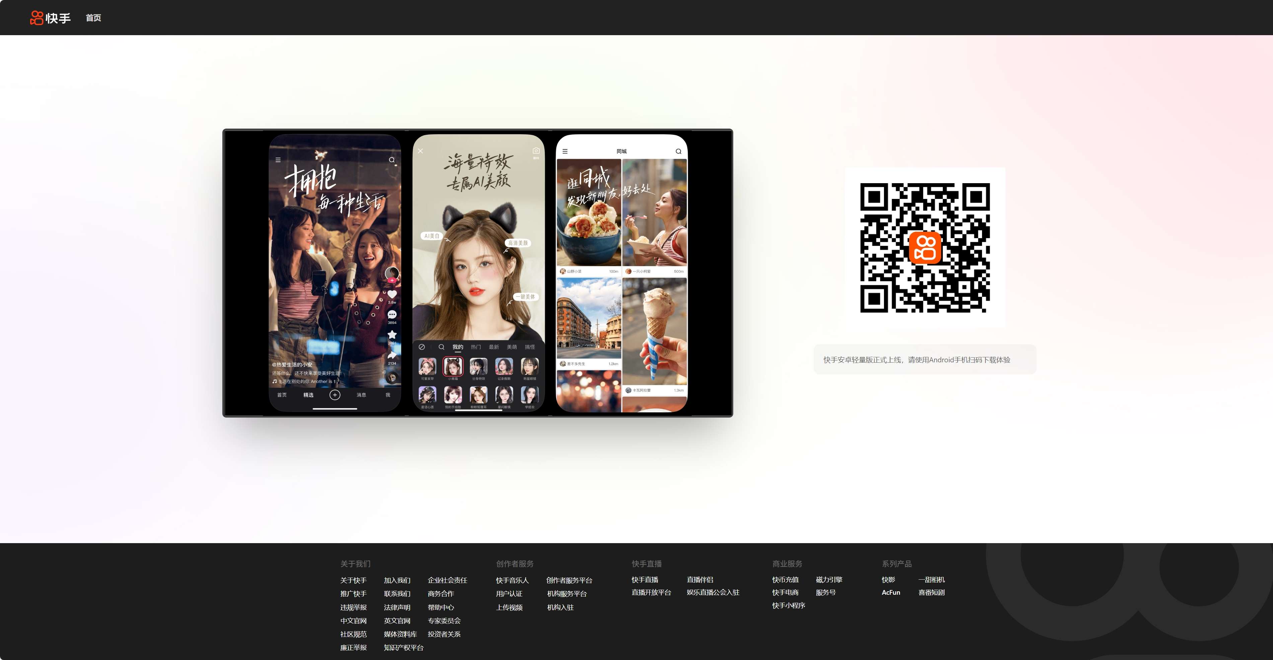The height and width of the screenshot is (660, 1273).
Task: Go to 投资者关系
Action: click(444, 634)
